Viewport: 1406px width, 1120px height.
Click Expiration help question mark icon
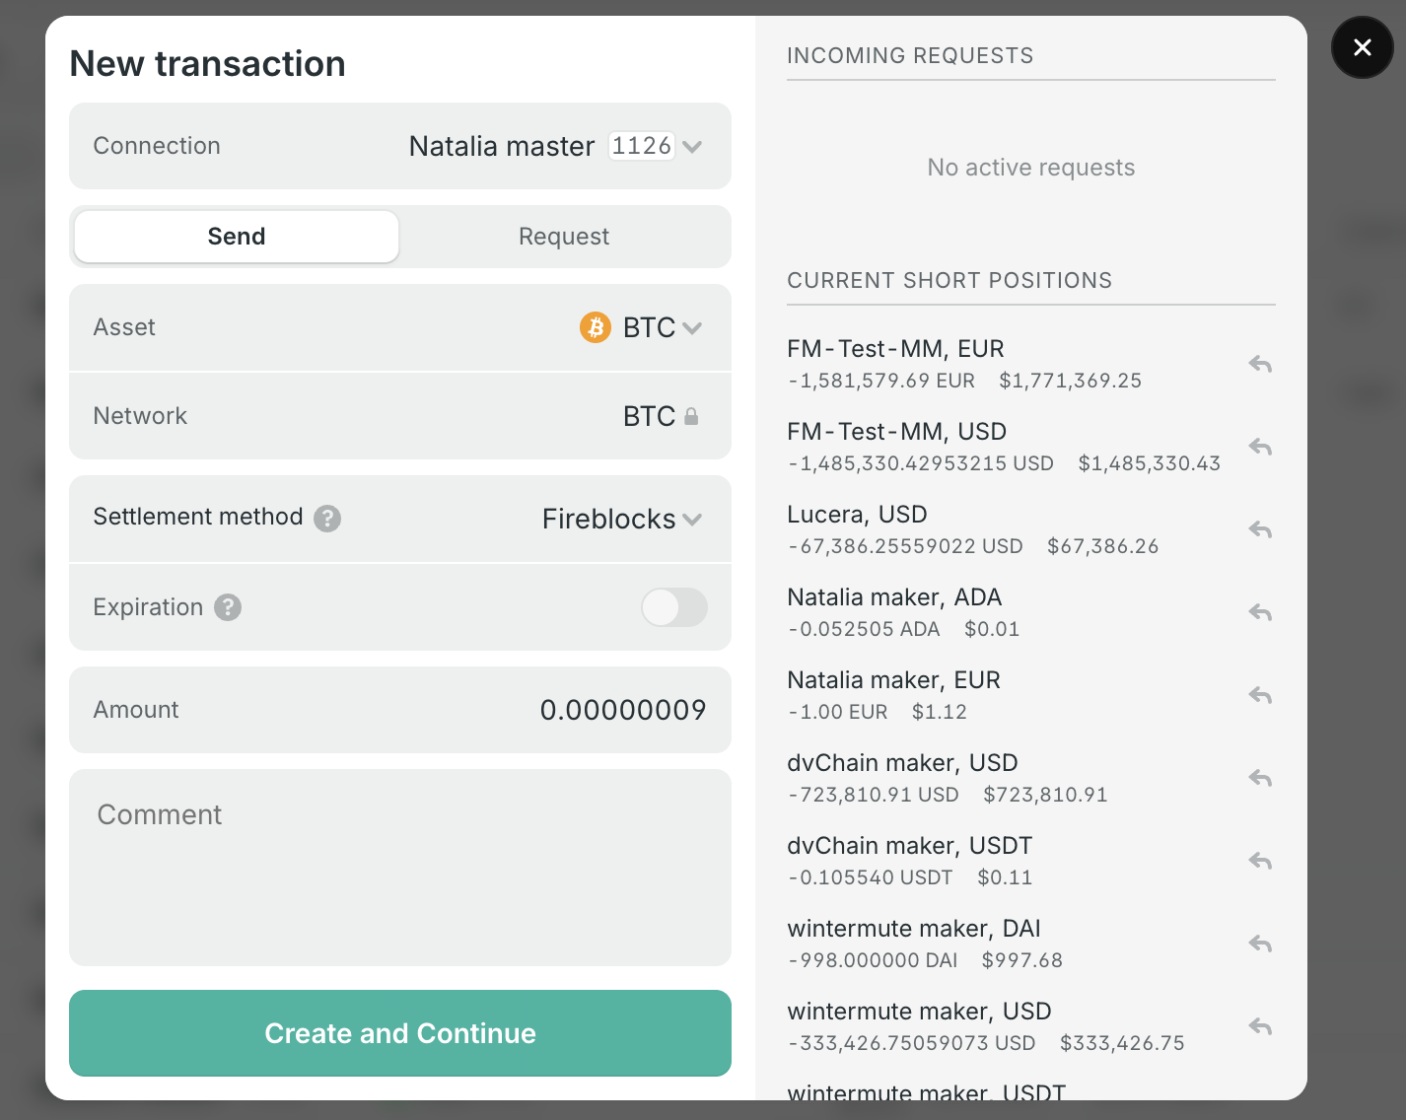[228, 607]
